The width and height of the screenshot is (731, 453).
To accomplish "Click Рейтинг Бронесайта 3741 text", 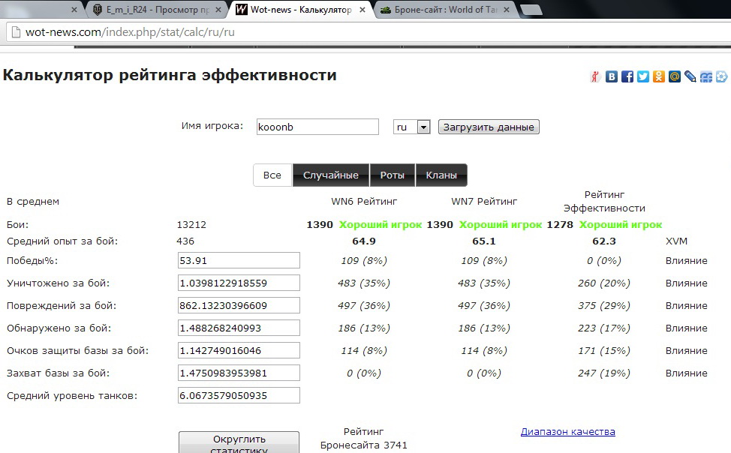I will pos(364,439).
